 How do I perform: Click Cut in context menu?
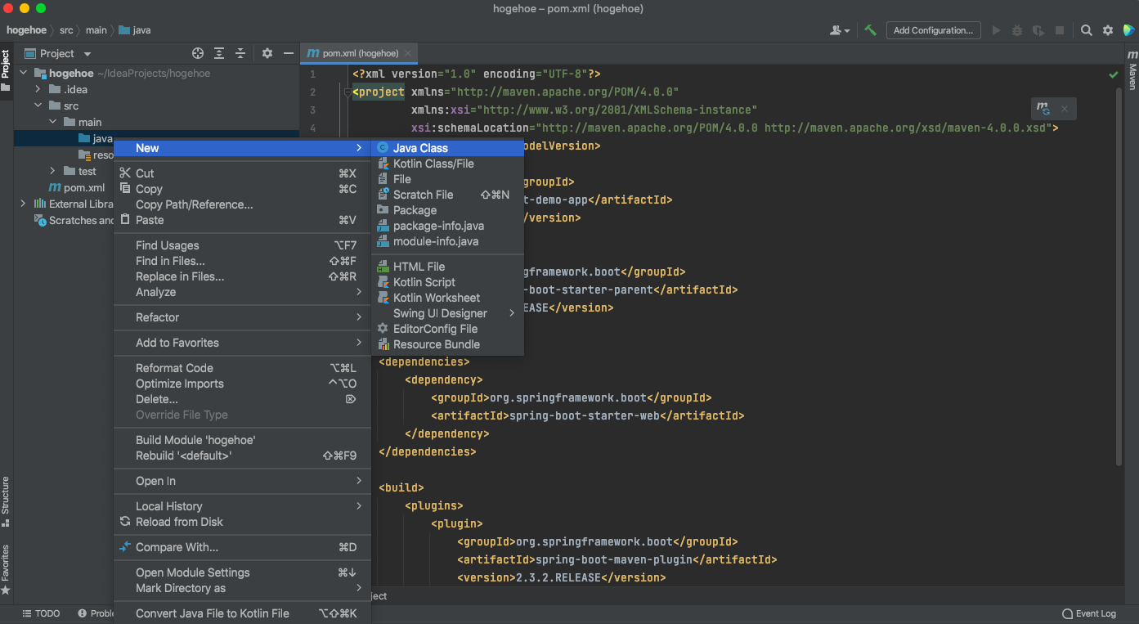click(242, 173)
